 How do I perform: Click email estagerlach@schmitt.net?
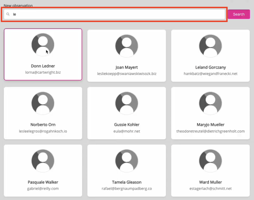210,189
